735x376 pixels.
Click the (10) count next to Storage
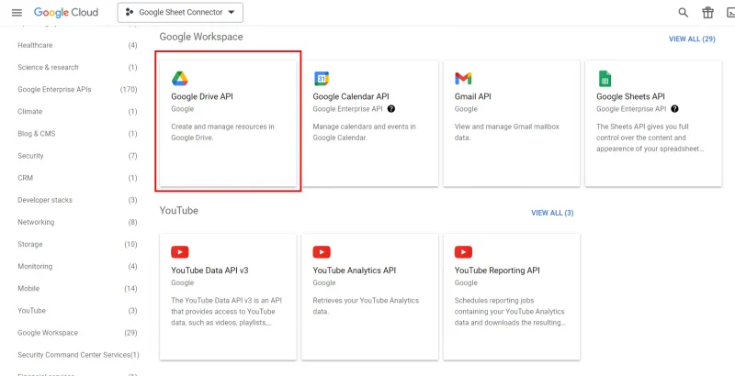click(130, 244)
